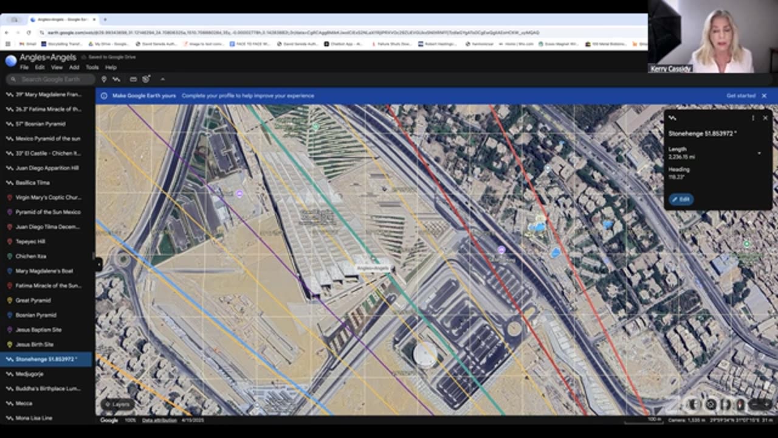Open the Tools menu
Viewport: 778px width, 438px height.
click(x=92, y=68)
